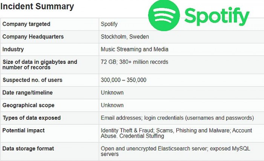264x161 pixels.
Task: Click the Incident Summary heading
Action: coord(37,6)
